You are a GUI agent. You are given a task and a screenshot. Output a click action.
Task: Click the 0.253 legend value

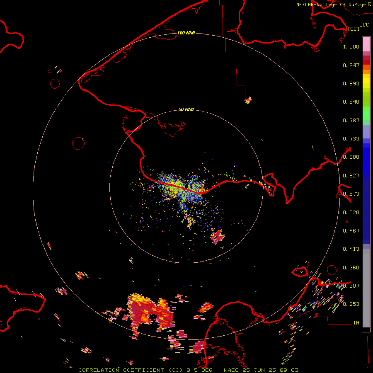tap(351, 304)
